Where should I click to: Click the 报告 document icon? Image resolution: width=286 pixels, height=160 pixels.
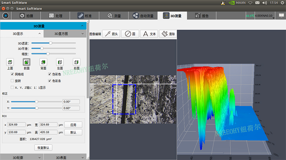click(197, 16)
